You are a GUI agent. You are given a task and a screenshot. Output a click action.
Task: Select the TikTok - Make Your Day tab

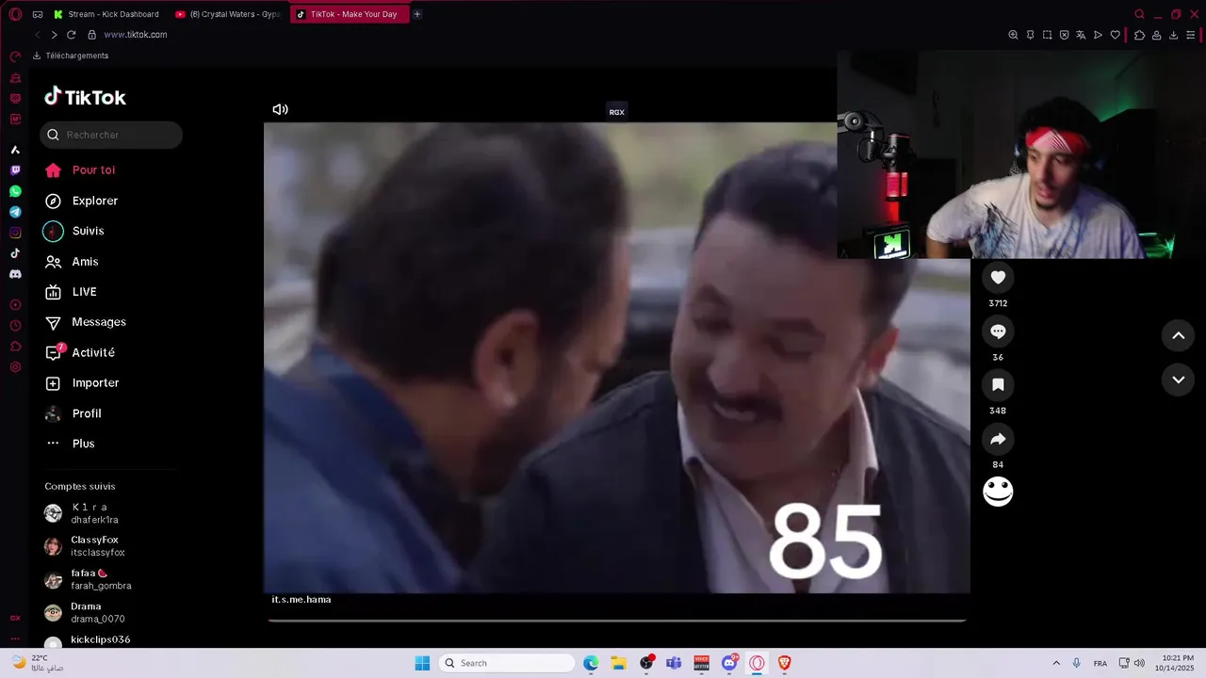[350, 14]
